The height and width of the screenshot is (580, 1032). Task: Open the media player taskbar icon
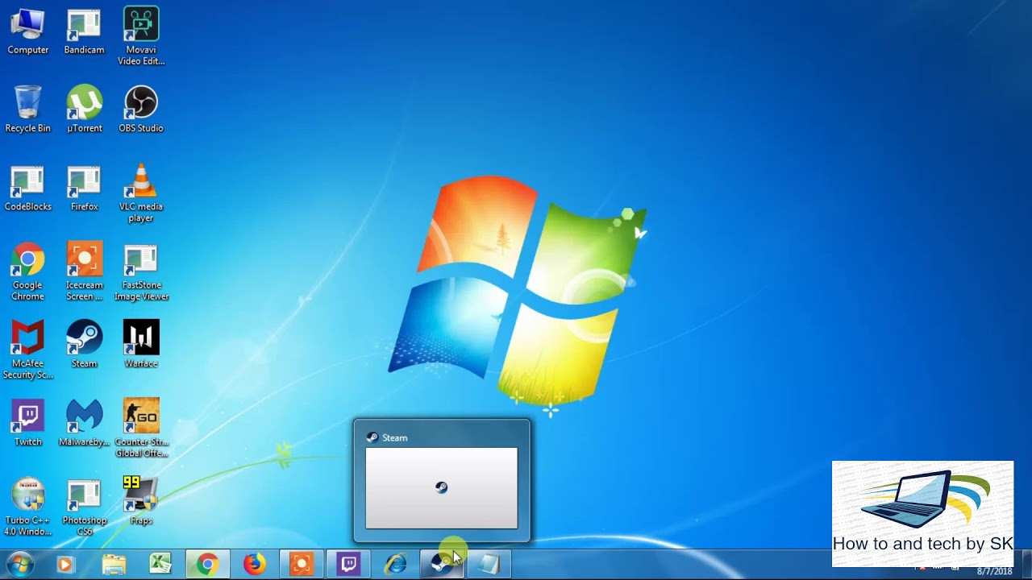coord(65,565)
